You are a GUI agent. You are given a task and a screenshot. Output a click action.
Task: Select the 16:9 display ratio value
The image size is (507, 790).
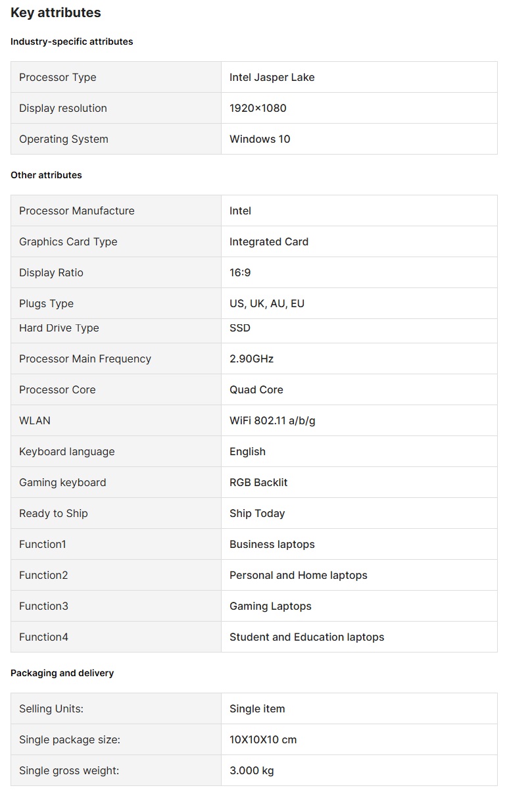pos(240,272)
